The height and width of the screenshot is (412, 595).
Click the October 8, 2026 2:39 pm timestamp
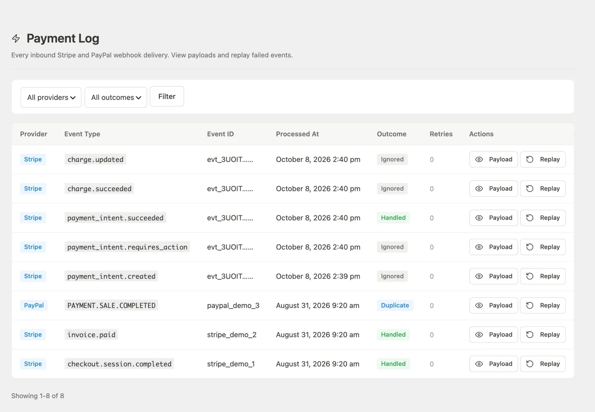pyautogui.click(x=318, y=276)
